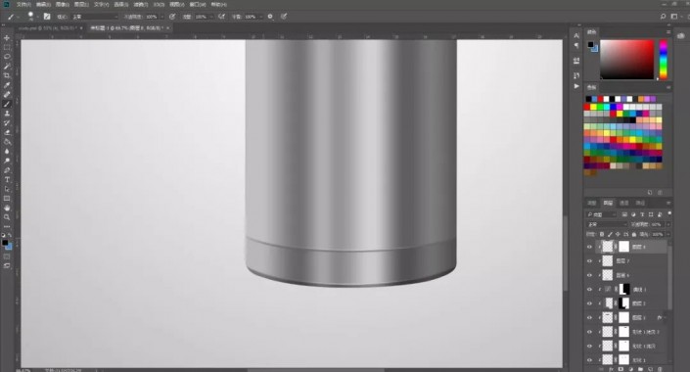The image size is (690, 372).
Task: Select the Rectangle shape tool
Action: click(x=7, y=199)
